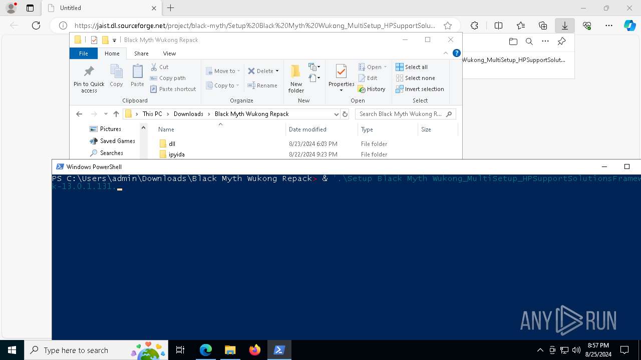Collapse the Explorer ribbon with the chevron
The height and width of the screenshot is (360, 641).
[446, 53]
